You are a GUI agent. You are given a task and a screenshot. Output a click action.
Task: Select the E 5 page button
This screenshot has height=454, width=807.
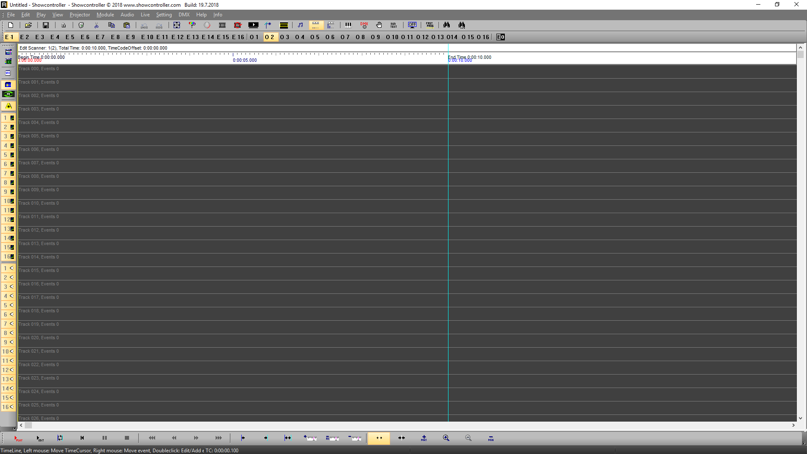pyautogui.click(x=70, y=37)
